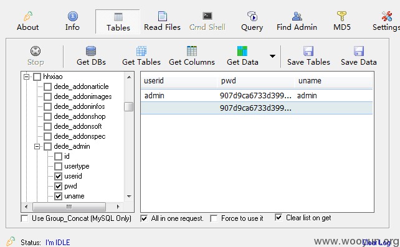Click horizontal scrollbar left arrow
400x247 pixels.
26,207
